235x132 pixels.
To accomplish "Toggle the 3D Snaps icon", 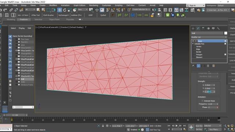I will tap(108, 10).
